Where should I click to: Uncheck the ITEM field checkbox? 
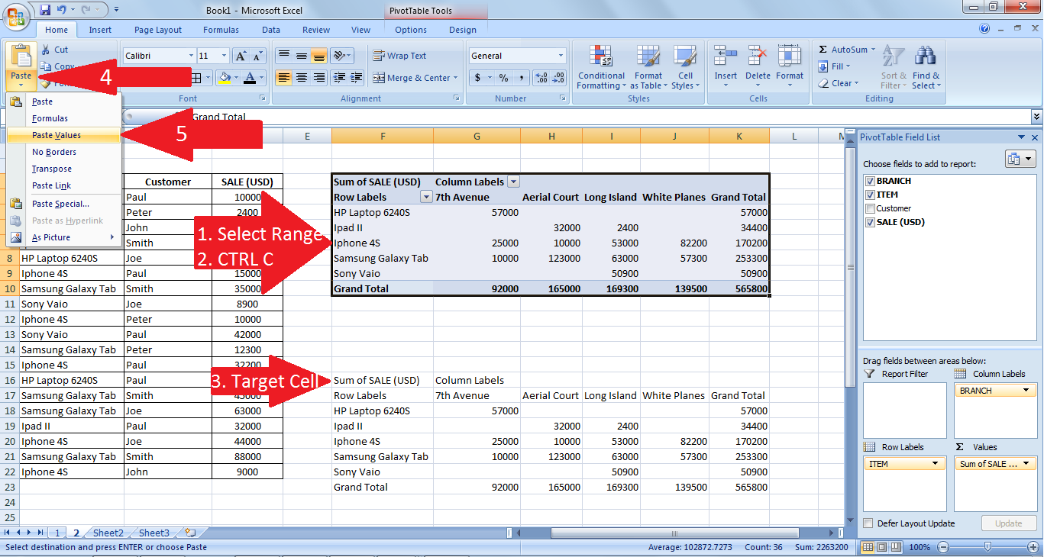[x=870, y=195]
